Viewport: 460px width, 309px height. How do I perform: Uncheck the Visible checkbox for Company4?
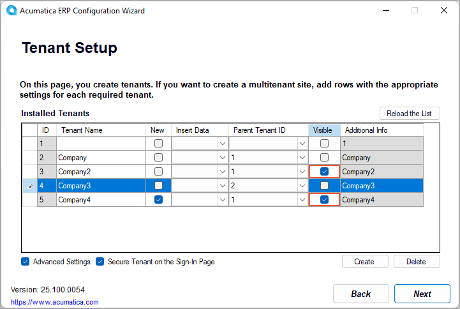tap(324, 200)
